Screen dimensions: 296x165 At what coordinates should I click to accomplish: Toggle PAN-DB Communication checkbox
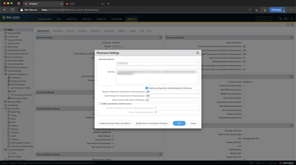[244, 90]
